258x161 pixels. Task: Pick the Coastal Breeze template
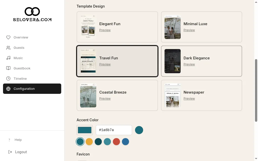[117, 95]
